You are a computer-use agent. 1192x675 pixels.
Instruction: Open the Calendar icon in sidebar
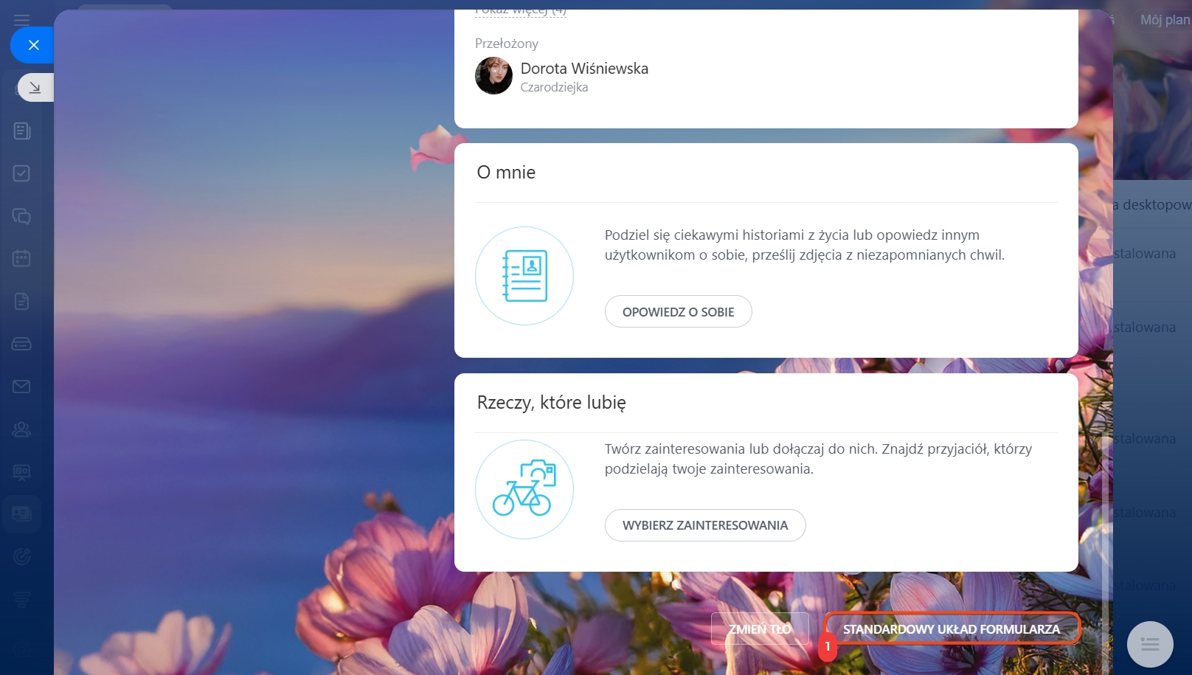coord(21,258)
